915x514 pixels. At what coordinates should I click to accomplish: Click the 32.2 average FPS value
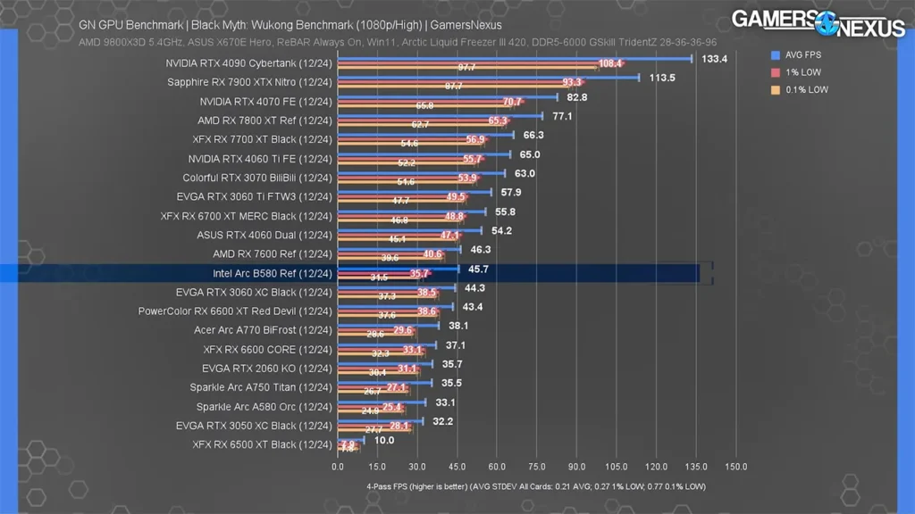click(443, 421)
